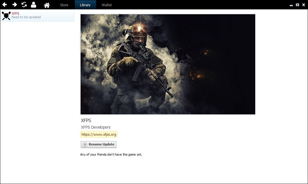The height and width of the screenshot is (184, 308).
Task: Switch to the Library tab
Action: [x=85, y=5]
